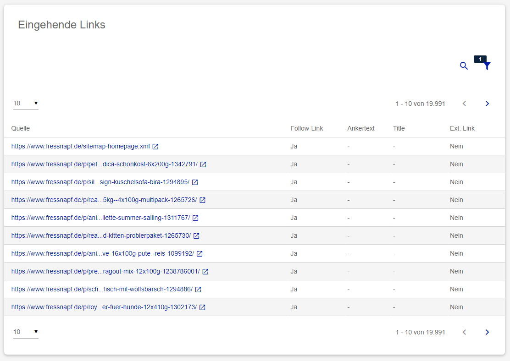Click 'Ja' in wolfsbarsch-1294886 row
510x361 pixels.
click(x=294, y=289)
